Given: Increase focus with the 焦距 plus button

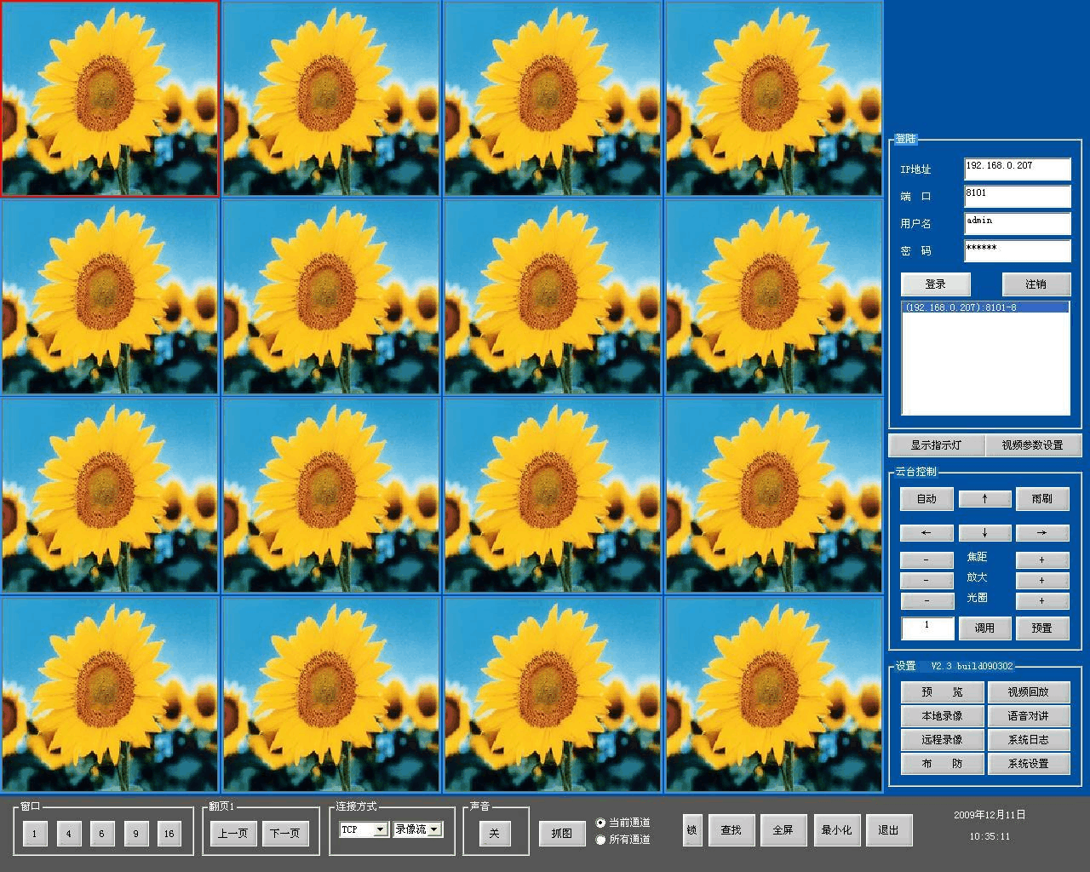Looking at the screenshot, I should pos(1041,560).
